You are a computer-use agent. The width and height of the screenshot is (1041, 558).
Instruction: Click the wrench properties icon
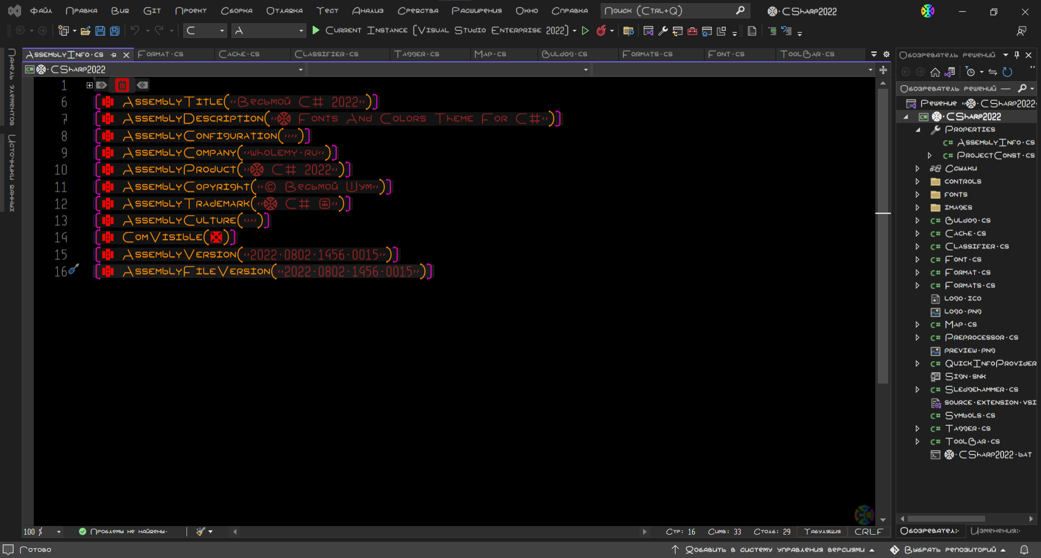pos(663,31)
